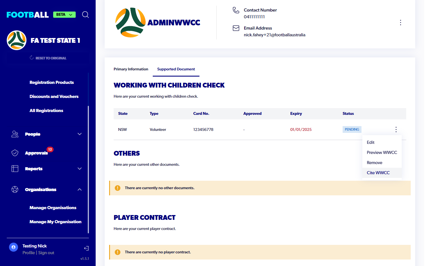
Task: Click the phone contact icon
Action: point(236,10)
